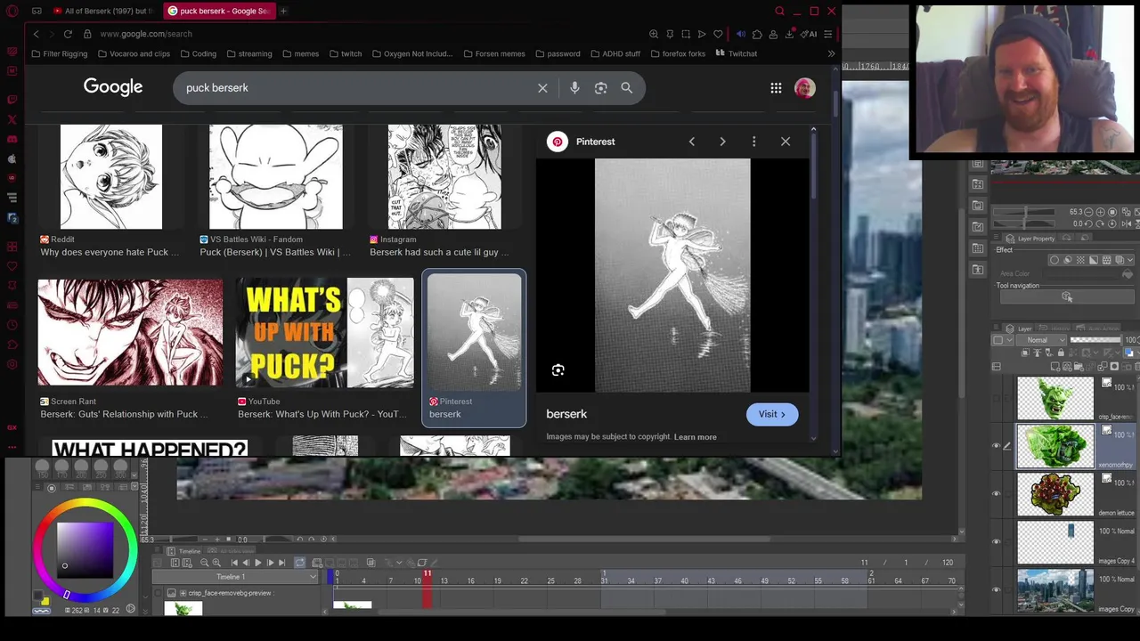Open Google Lens image search
The height and width of the screenshot is (641, 1140).
[x=601, y=88]
